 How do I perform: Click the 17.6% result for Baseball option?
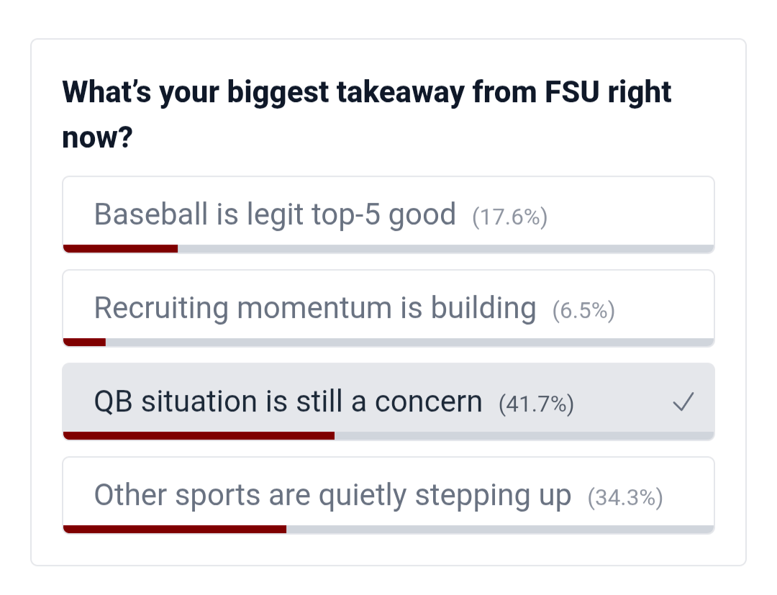point(509,217)
